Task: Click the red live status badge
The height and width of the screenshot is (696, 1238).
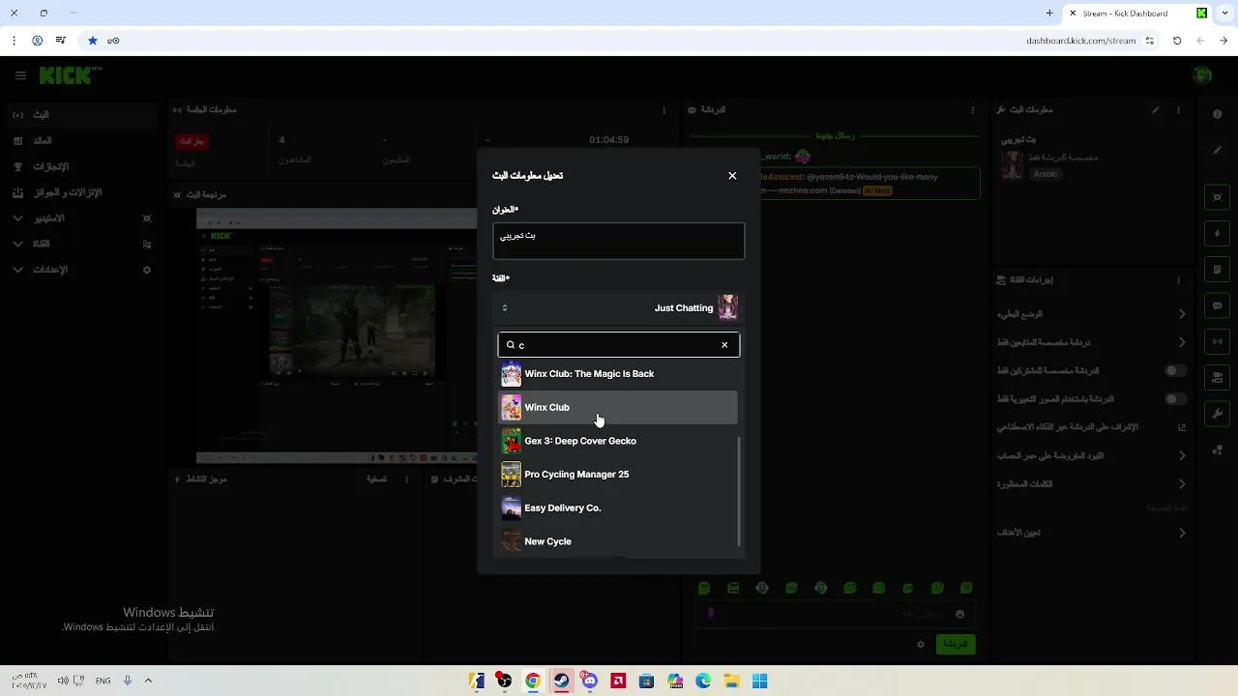Action: coord(191,141)
